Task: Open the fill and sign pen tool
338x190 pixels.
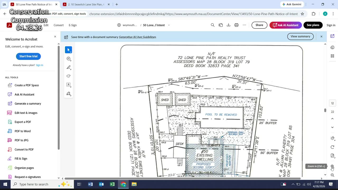Action: [68, 94]
